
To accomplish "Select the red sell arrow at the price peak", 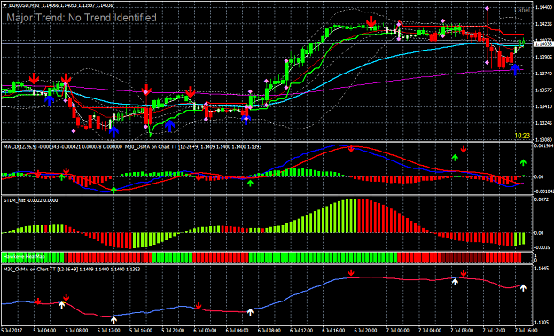I will click(x=371, y=21).
